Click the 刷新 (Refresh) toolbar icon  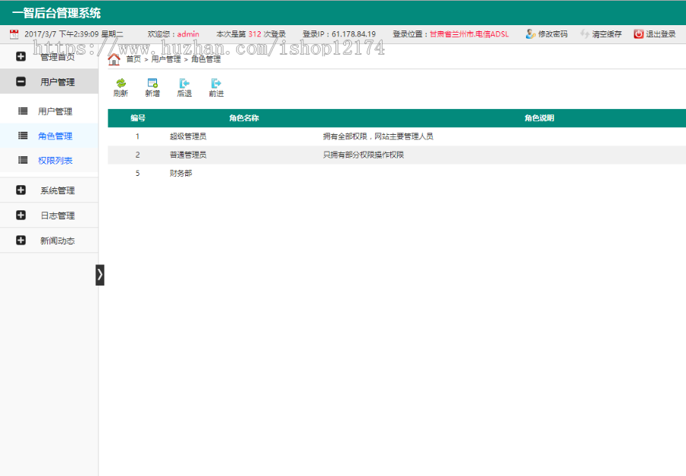point(120,85)
